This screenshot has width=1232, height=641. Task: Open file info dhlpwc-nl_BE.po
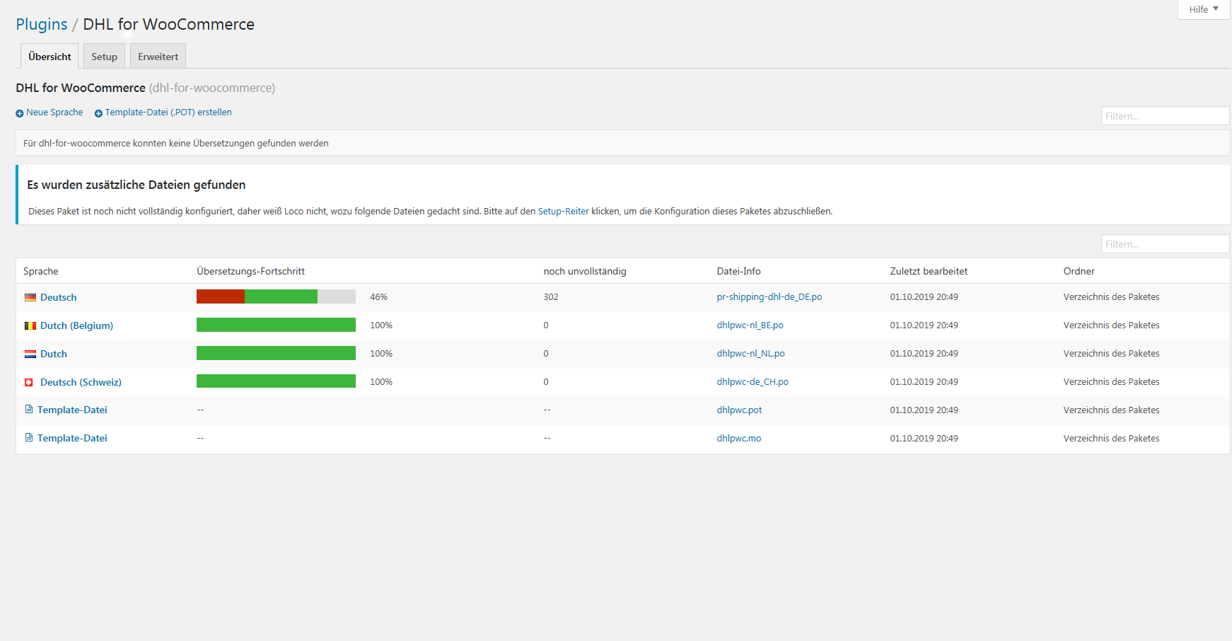point(750,325)
